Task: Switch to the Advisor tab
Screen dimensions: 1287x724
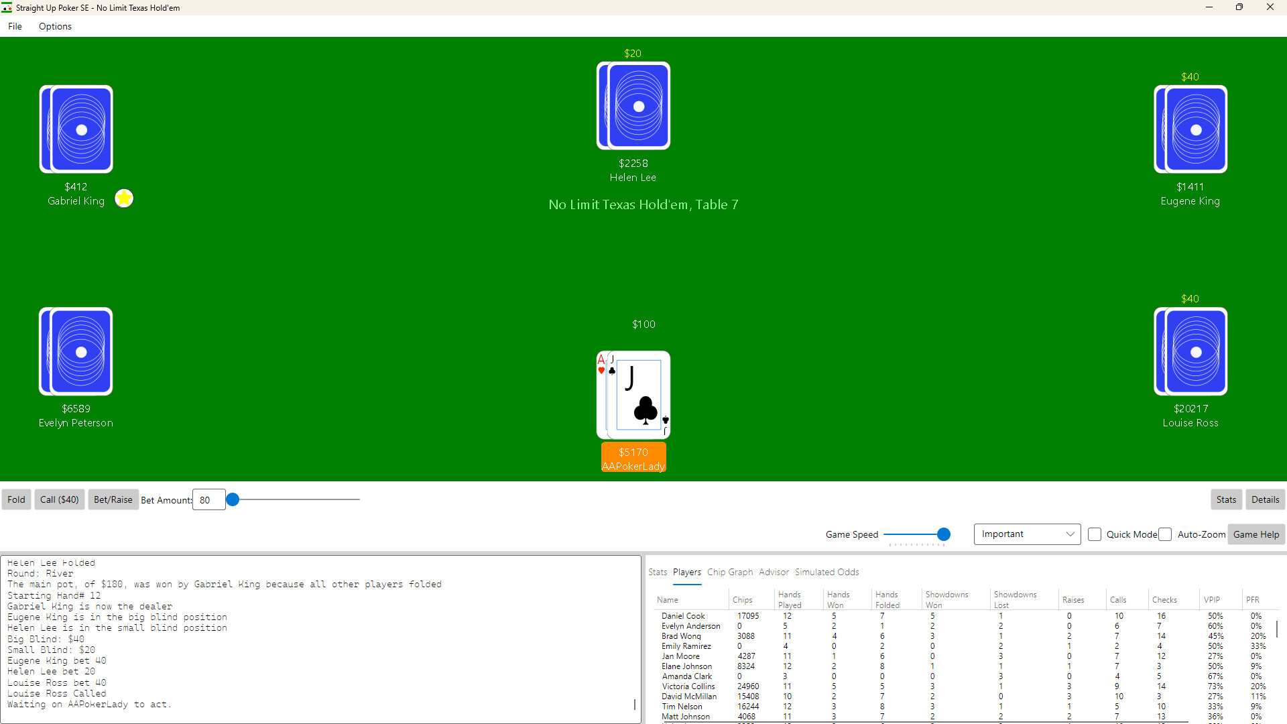Action: 774,572
